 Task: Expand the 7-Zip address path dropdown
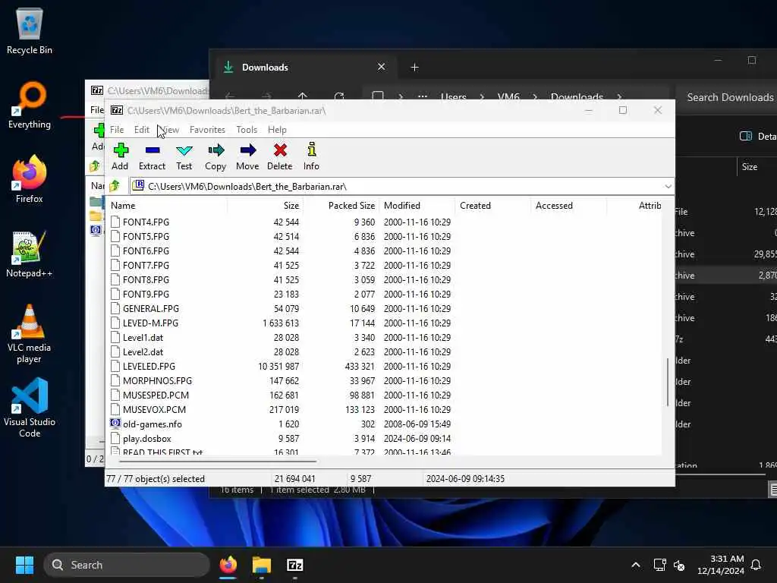(x=668, y=187)
